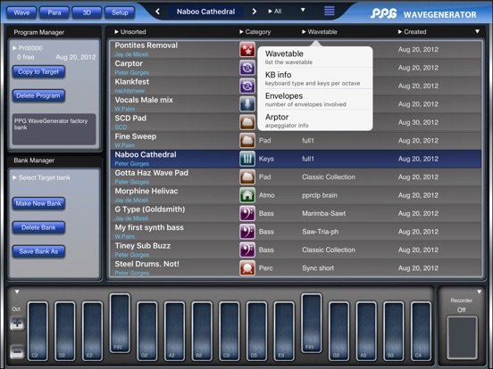This screenshot has height=369, width=493.
Task: Click the triangle at the list header's right end
Action: click(x=477, y=31)
